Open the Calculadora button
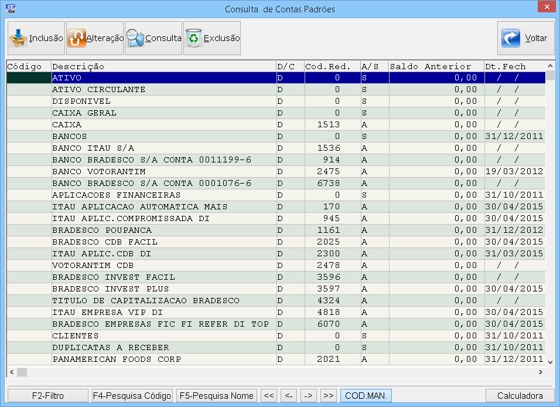This screenshot has width=560, height=407. click(x=520, y=396)
